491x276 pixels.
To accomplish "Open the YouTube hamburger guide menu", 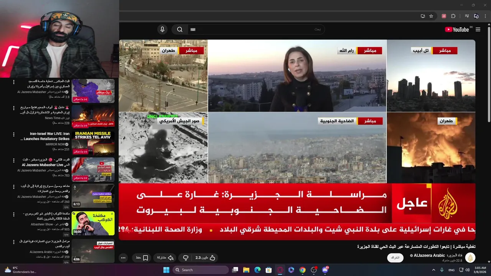I will (478, 30).
